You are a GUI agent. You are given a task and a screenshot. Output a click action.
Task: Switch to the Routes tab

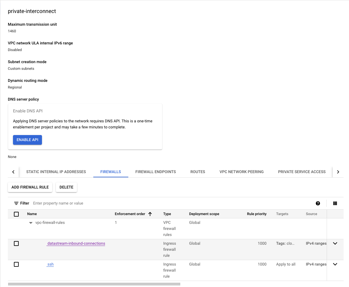pyautogui.click(x=197, y=172)
